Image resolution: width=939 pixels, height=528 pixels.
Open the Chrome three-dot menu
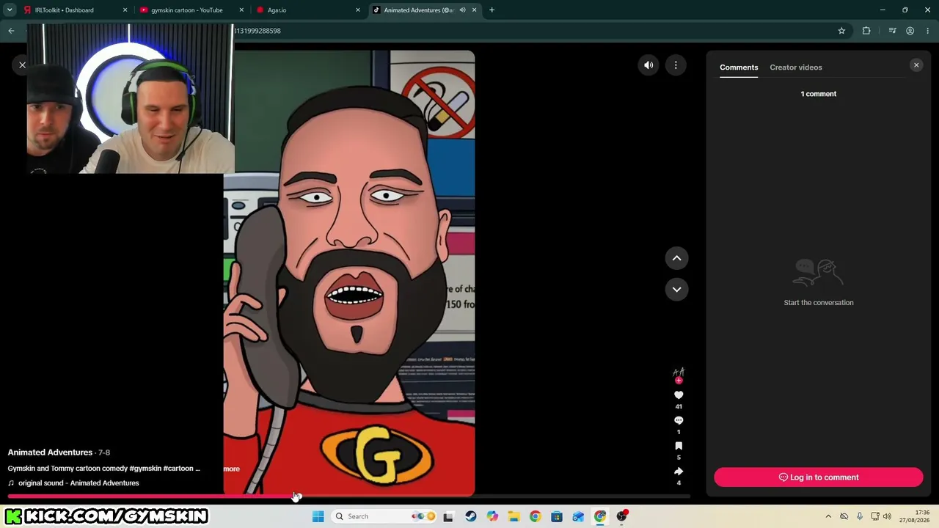927,31
